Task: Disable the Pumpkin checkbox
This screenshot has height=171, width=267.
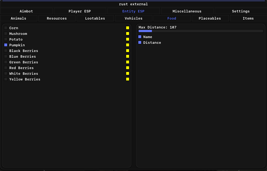Action: [x=6, y=45]
